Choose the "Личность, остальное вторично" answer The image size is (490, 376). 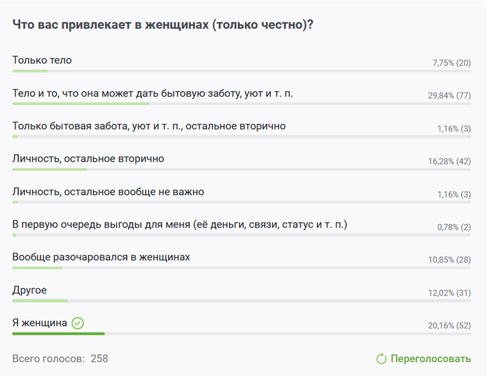(88, 158)
